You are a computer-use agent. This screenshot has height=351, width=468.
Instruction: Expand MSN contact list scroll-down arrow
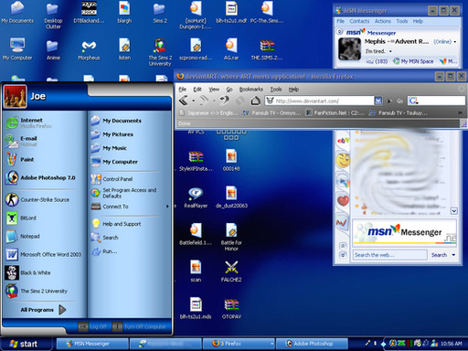(453, 211)
